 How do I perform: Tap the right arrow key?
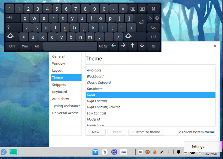tap(123, 46)
